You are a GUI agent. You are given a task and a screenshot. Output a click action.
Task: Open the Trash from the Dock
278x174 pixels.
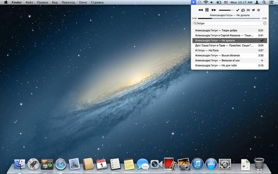259,164
